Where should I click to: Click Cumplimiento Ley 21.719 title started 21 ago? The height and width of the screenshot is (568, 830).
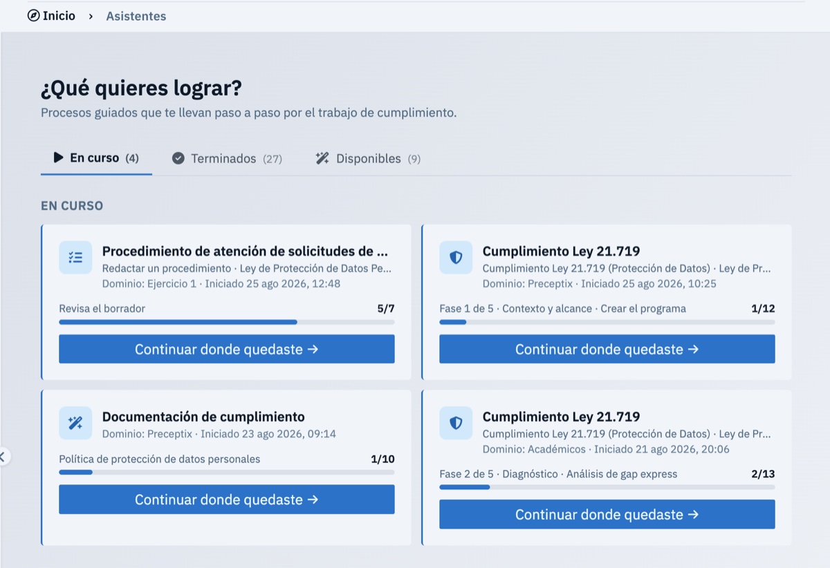click(561, 417)
